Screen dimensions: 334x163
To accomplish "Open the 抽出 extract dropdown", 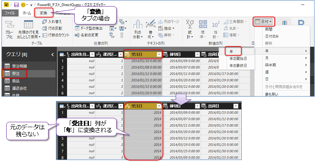I will (166, 28).
